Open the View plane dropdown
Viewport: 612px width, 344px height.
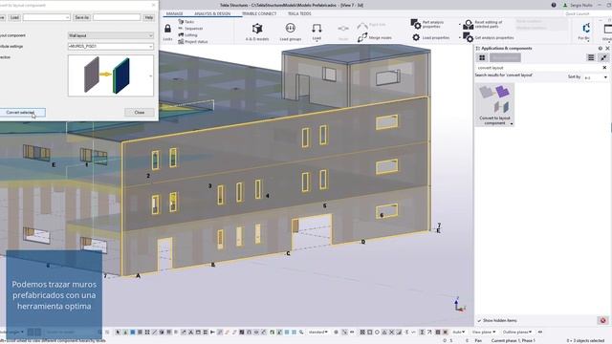pyautogui.click(x=484, y=333)
